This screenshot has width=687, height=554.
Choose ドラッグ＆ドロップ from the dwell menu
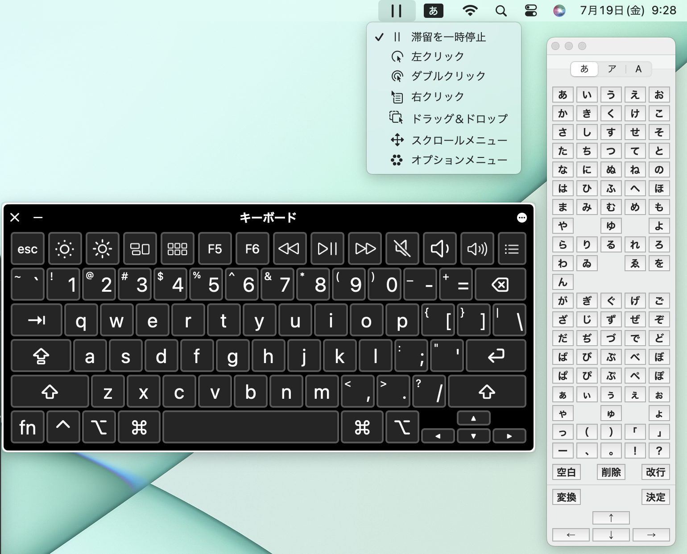click(x=444, y=118)
